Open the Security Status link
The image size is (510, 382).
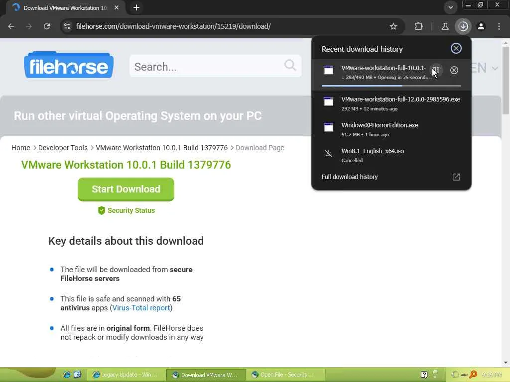click(131, 210)
